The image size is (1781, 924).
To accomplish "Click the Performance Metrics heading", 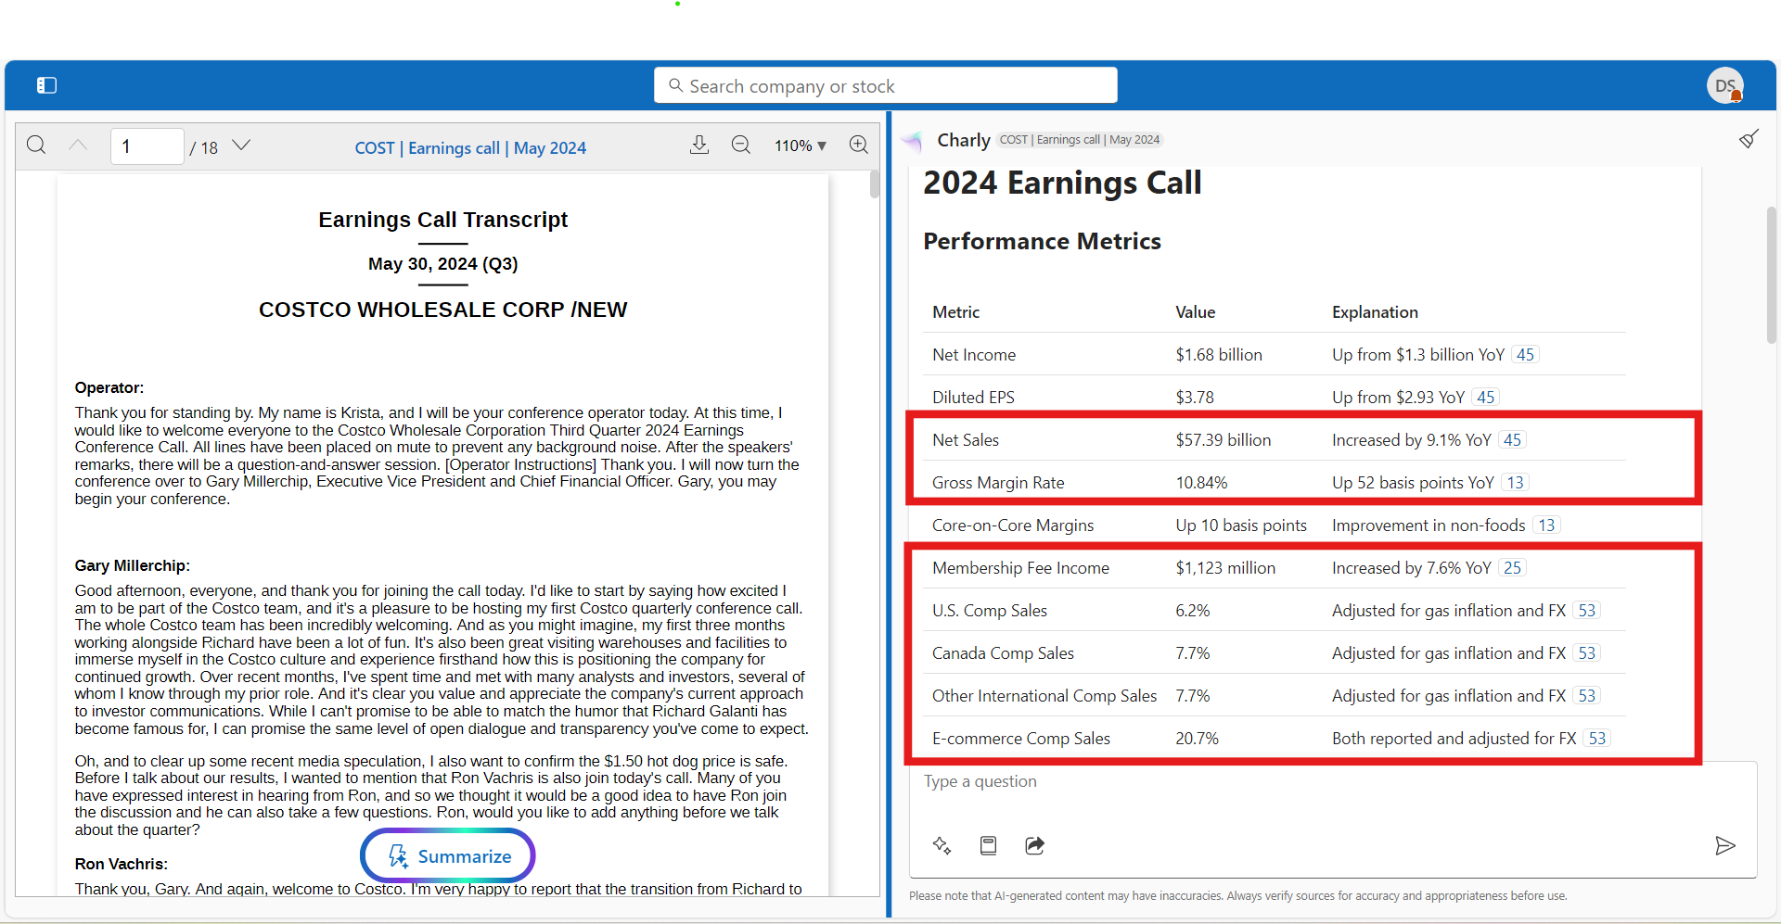I will pos(1042,241).
